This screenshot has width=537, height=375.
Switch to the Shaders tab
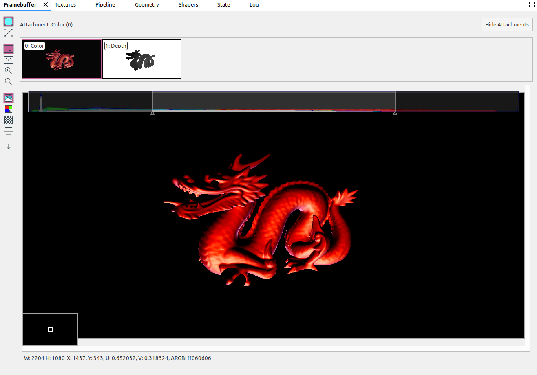click(188, 5)
